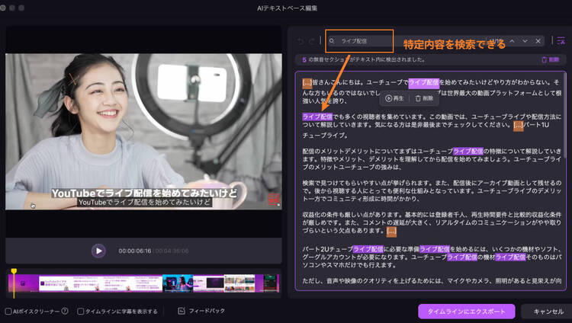Viewport: 572px width, 323px height.
Task: Jump to next search match arrow
Action: [525, 41]
